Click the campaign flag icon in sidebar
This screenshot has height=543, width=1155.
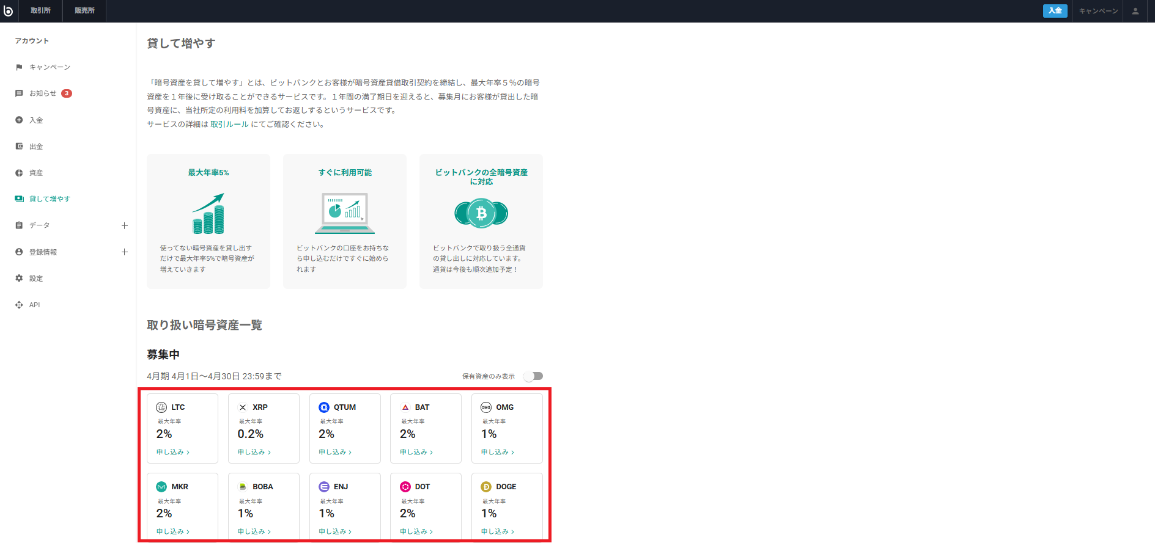[19, 67]
